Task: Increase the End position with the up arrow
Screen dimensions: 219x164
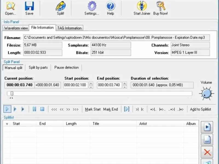Action: [125, 83]
